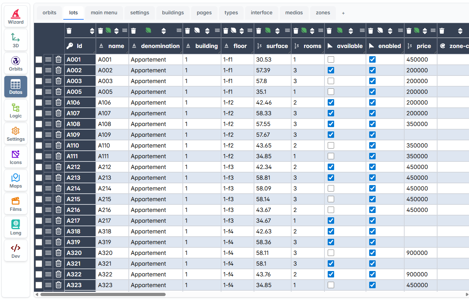
Task: Click the leaf icon above denomination column
Action: tap(148, 31)
